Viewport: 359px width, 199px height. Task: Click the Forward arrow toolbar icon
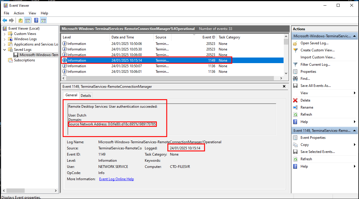[x=11, y=20]
